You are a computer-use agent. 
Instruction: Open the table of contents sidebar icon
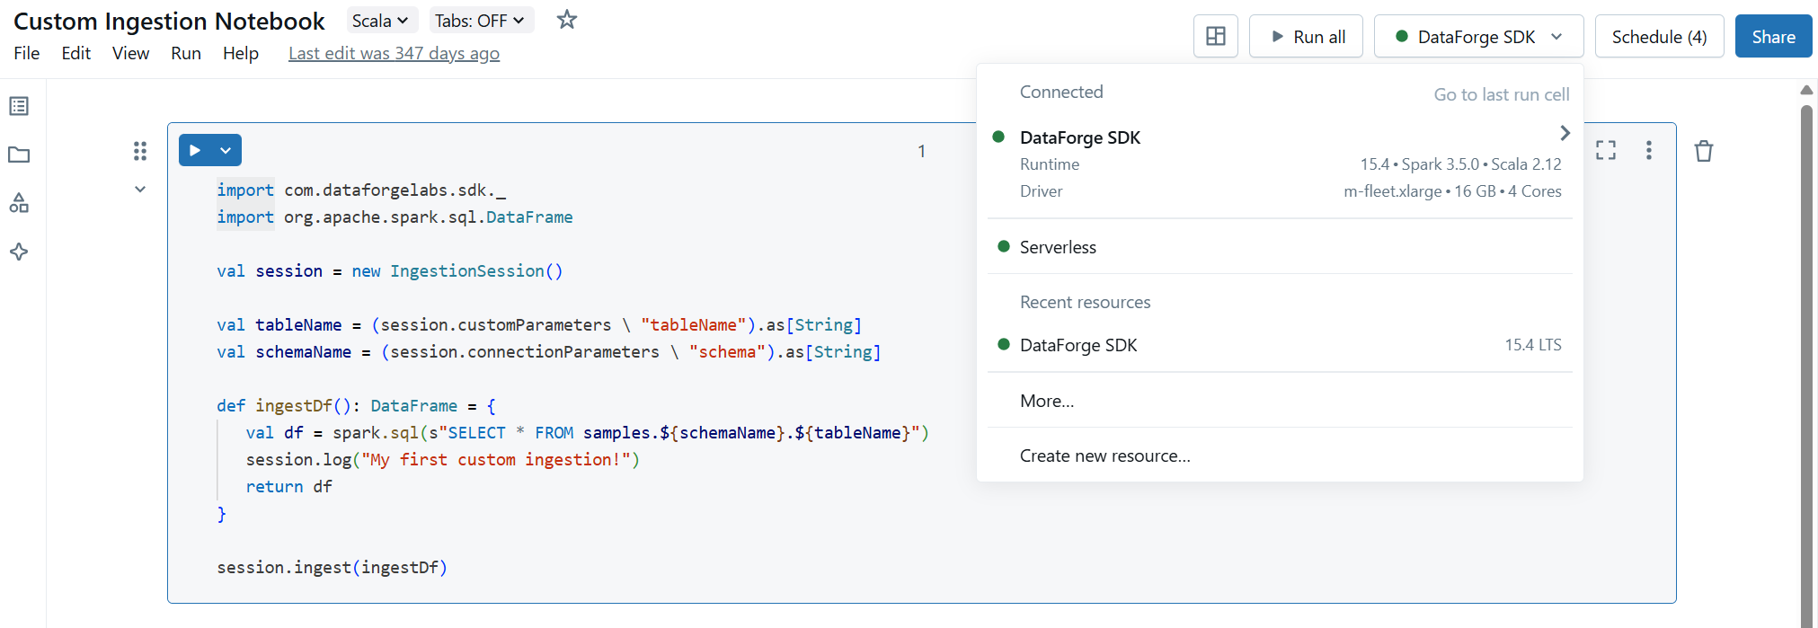19,106
